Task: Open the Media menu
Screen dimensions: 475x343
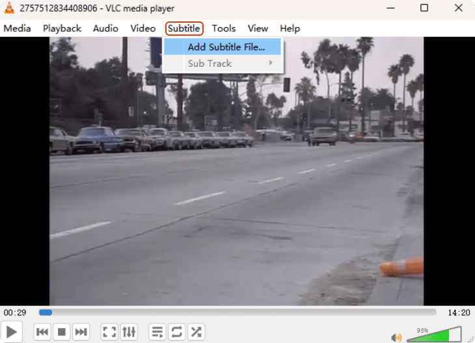Action: point(18,28)
